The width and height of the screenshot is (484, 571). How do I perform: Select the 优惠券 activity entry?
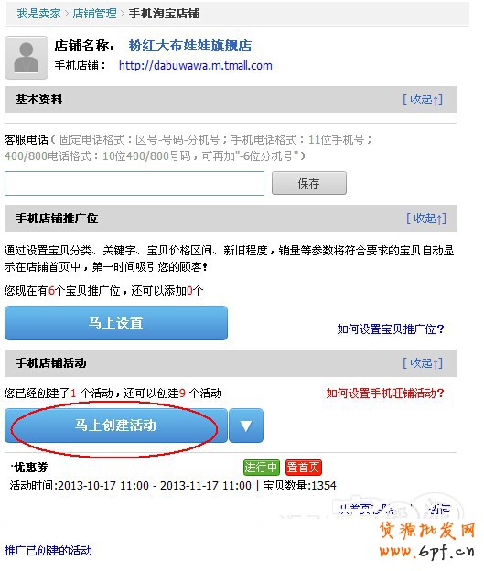tap(30, 468)
